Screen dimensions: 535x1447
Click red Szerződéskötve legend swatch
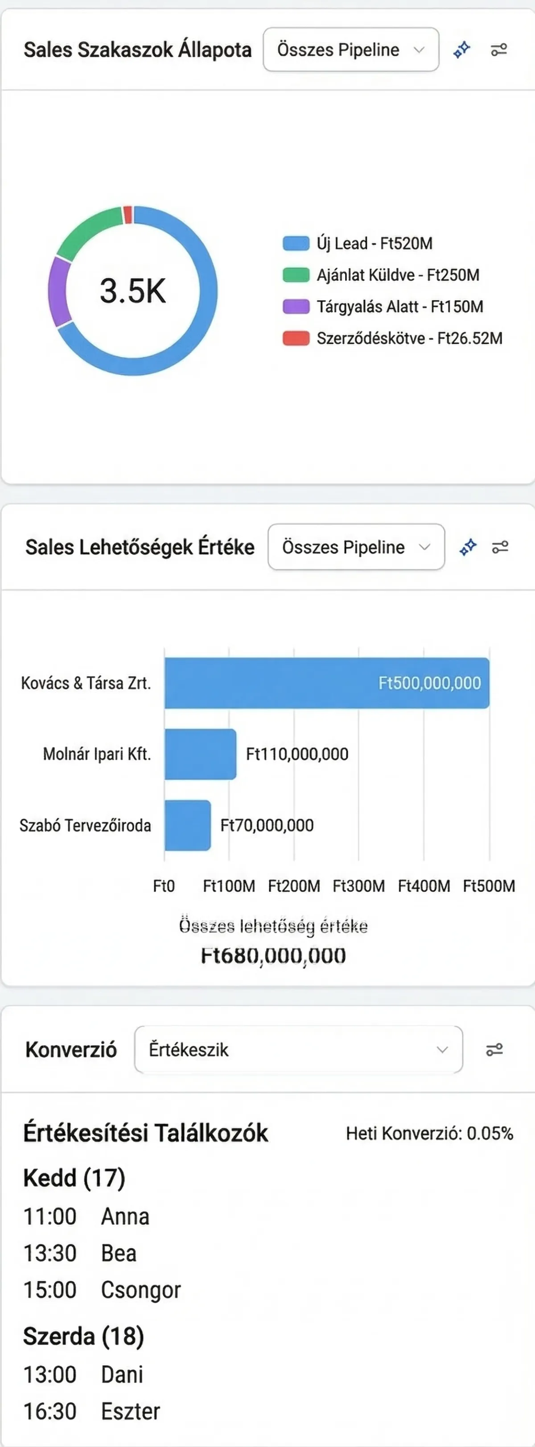click(296, 338)
